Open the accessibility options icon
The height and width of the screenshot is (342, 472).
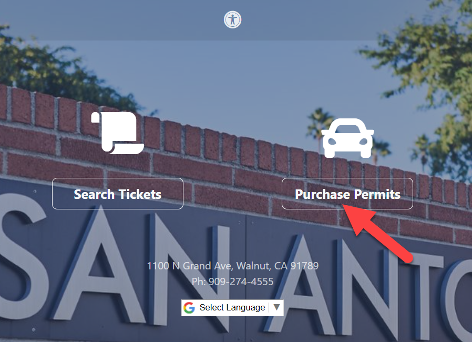tap(232, 20)
